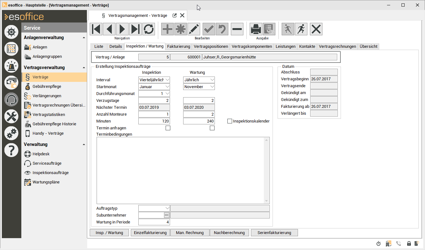Jump to first record in navigation toolbar
This screenshot has width=425, height=250.
click(x=96, y=29)
